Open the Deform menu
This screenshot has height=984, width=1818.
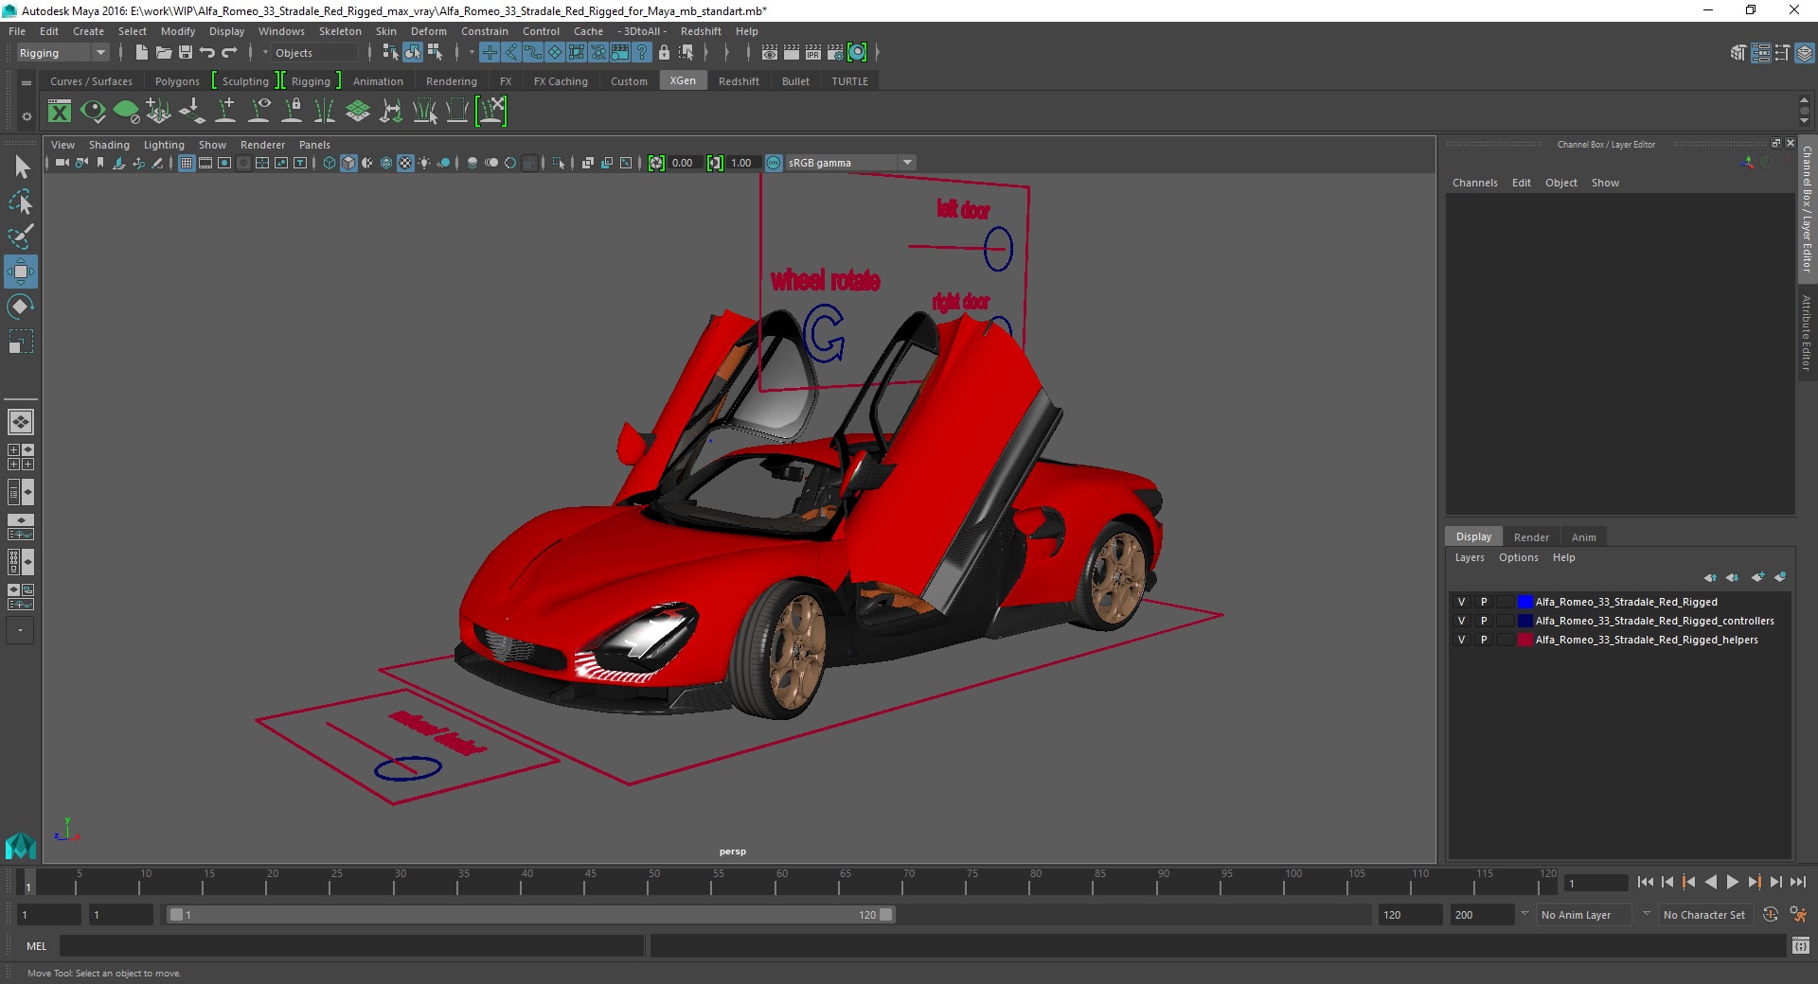[428, 31]
